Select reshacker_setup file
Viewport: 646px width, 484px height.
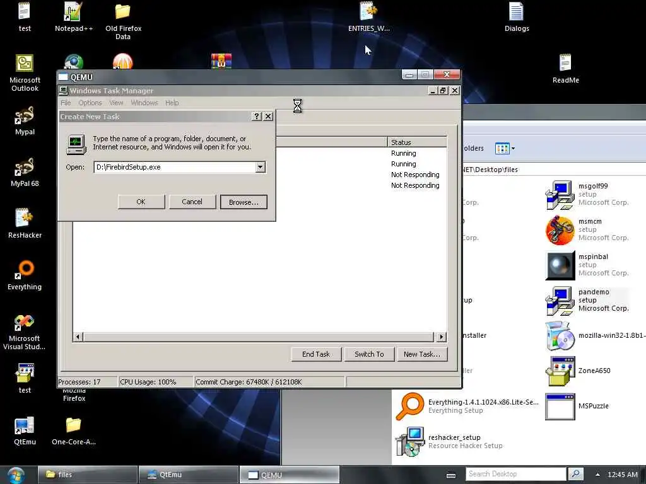coord(449,442)
